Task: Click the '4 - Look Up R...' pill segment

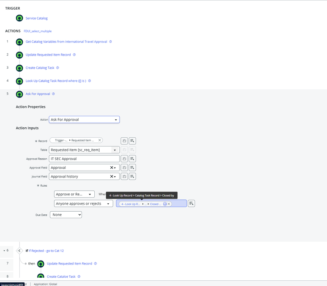Action: click(x=131, y=204)
